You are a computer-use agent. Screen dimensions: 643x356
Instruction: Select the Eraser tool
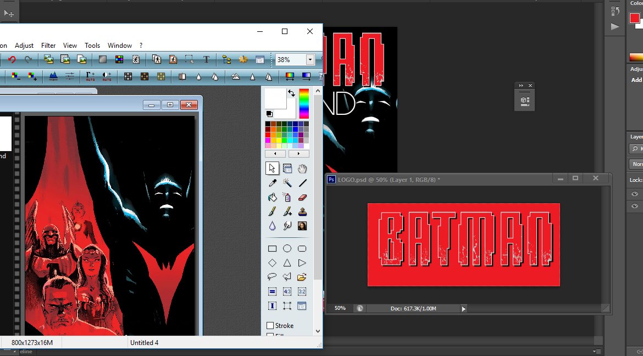302,197
